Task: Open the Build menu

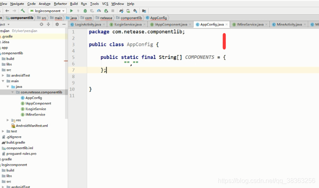Action: coord(74,4)
